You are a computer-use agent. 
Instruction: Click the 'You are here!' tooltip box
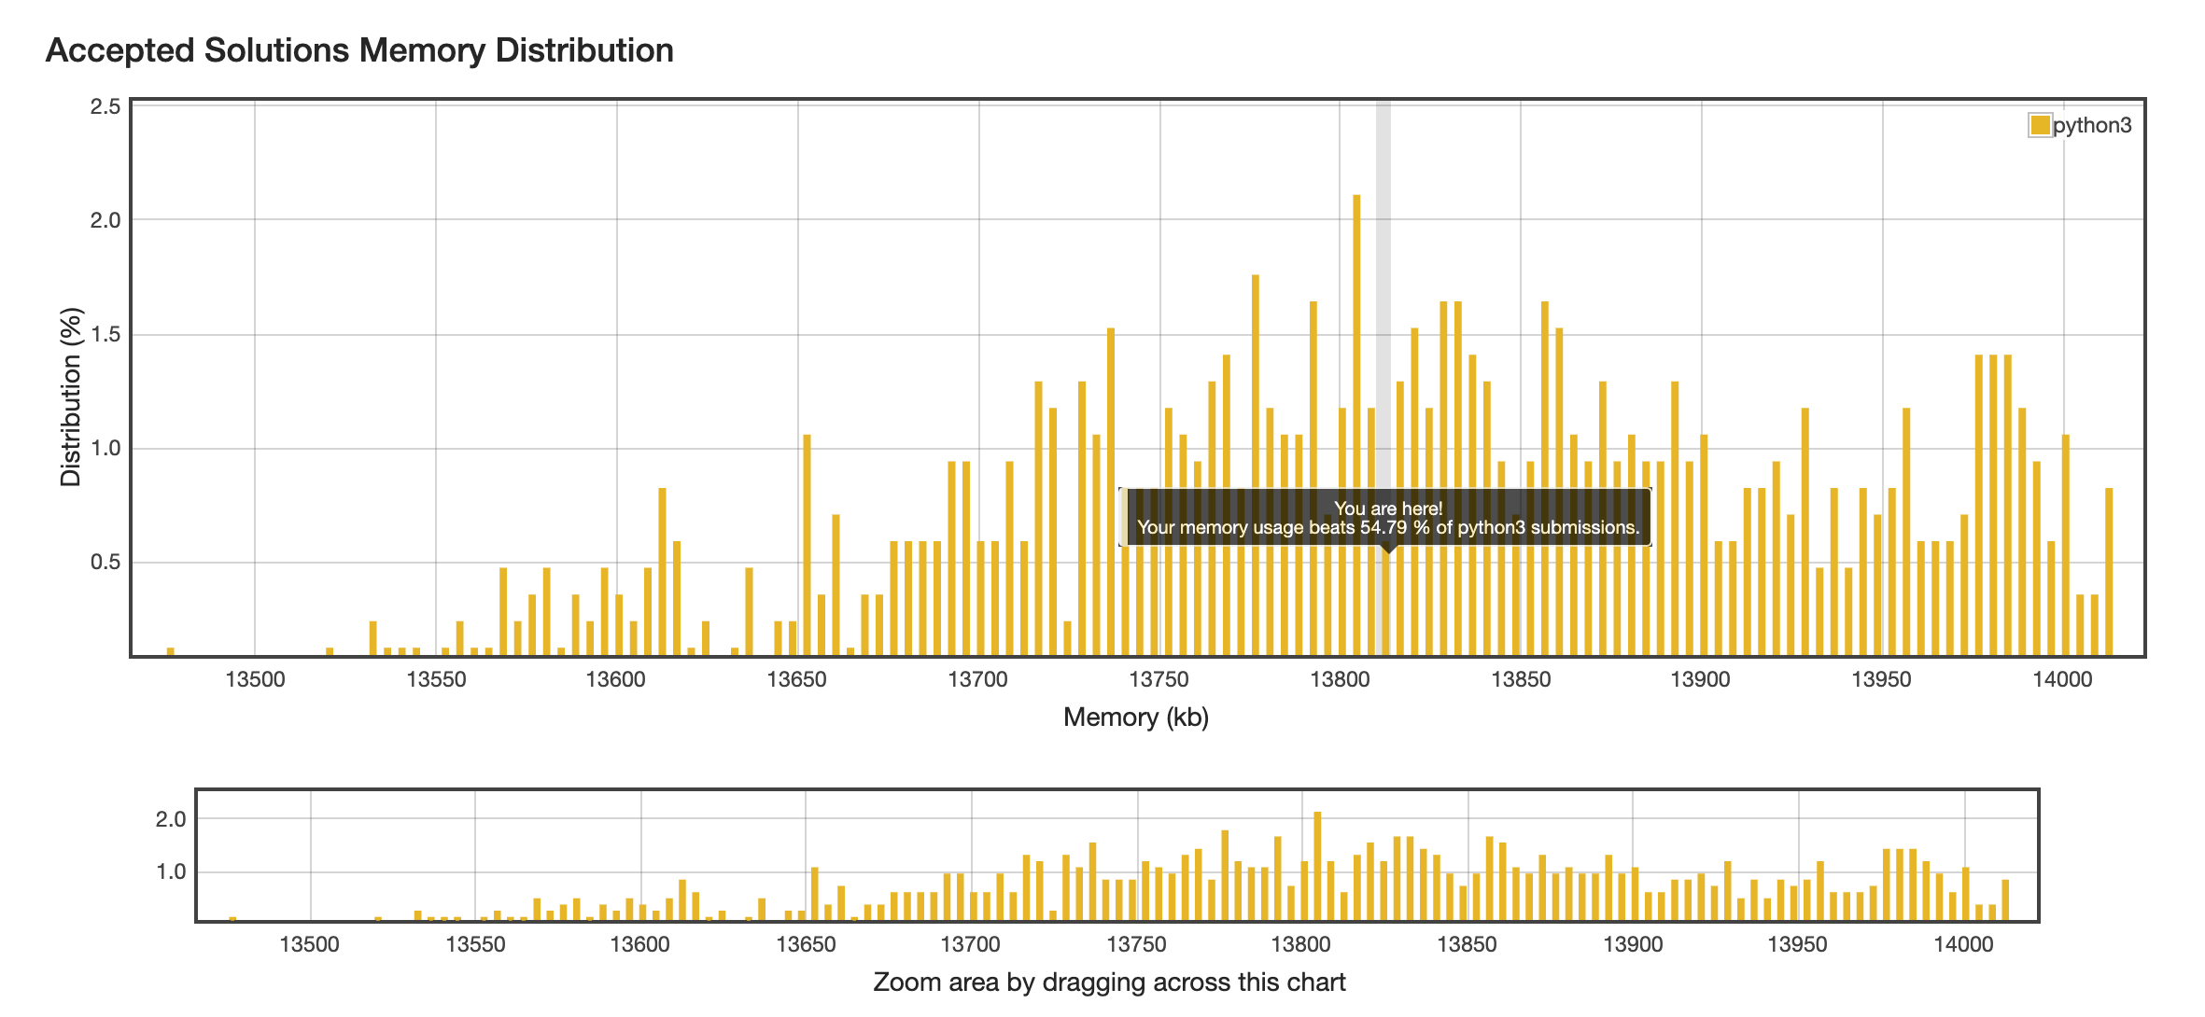pyautogui.click(x=1387, y=518)
